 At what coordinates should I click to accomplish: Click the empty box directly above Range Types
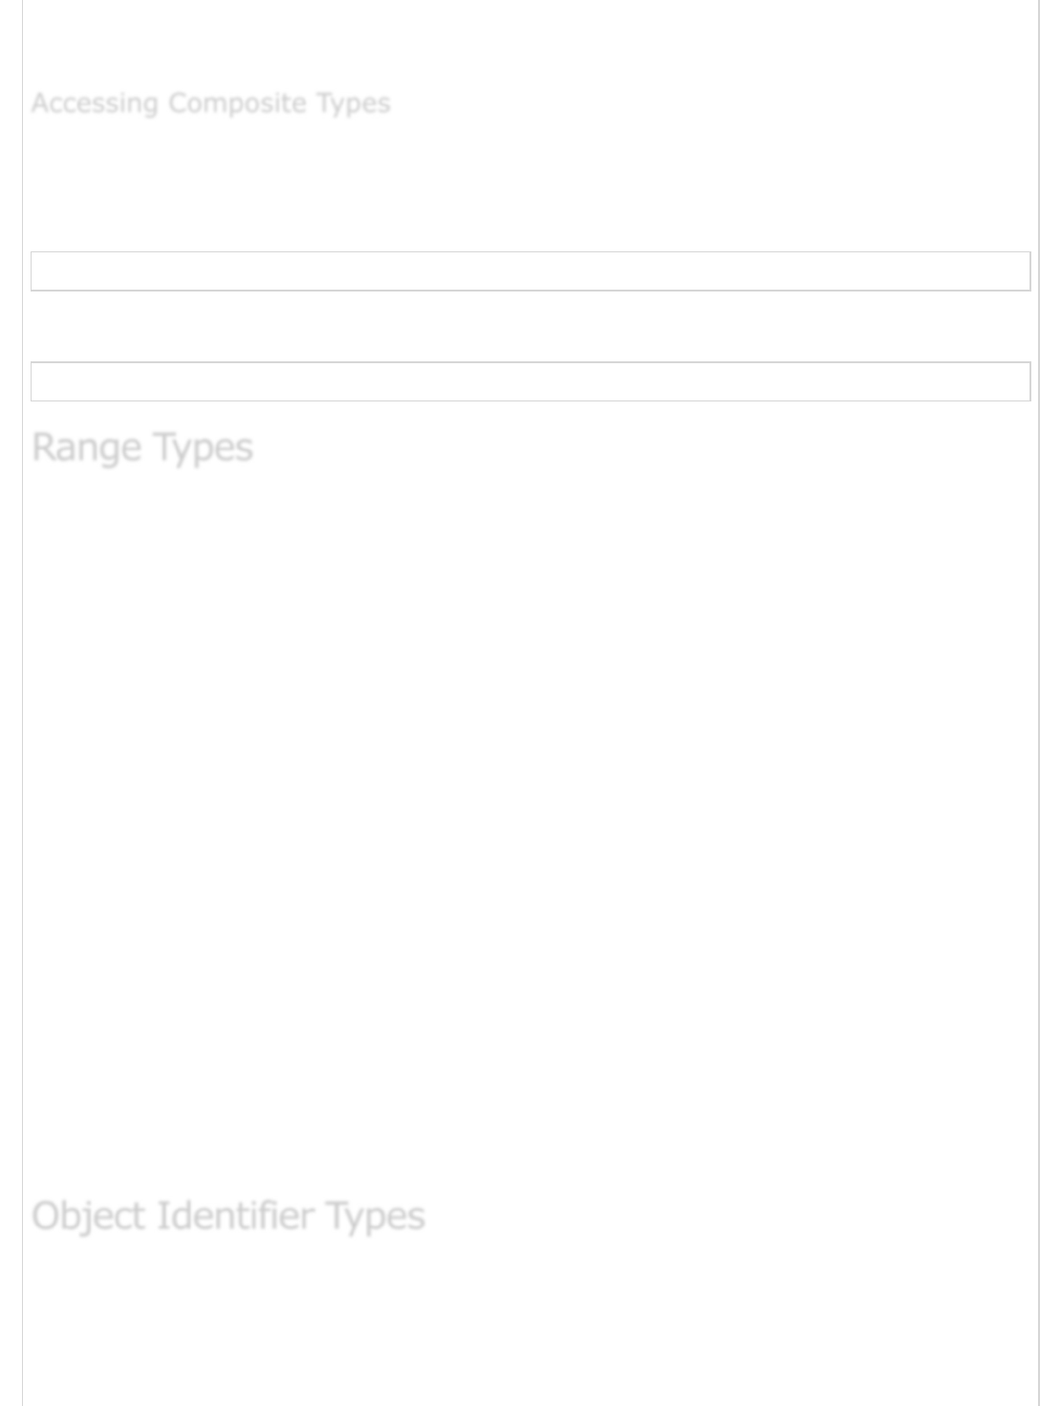click(530, 381)
